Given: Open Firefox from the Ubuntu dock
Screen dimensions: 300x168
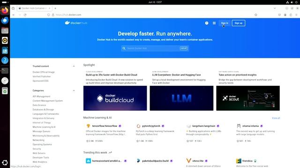Looking at the screenshot, I should pos(5,10).
